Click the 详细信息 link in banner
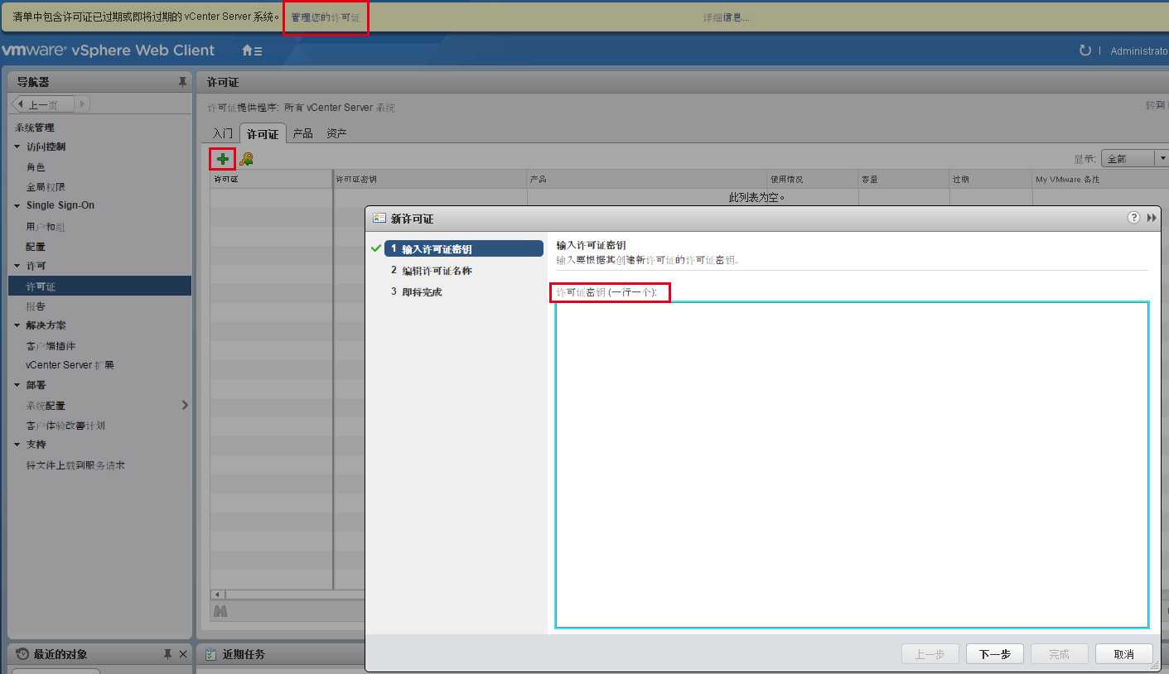The image size is (1169, 674). [x=726, y=17]
